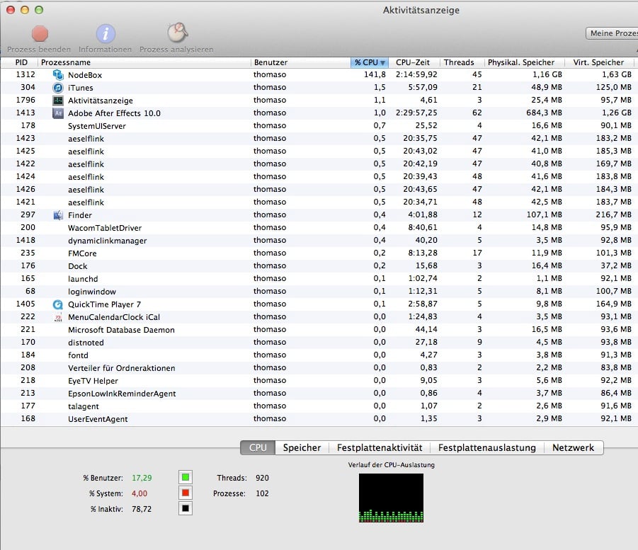638x550 pixels.
Task: Select aeselflink process with PID 1422
Action: 317,164
